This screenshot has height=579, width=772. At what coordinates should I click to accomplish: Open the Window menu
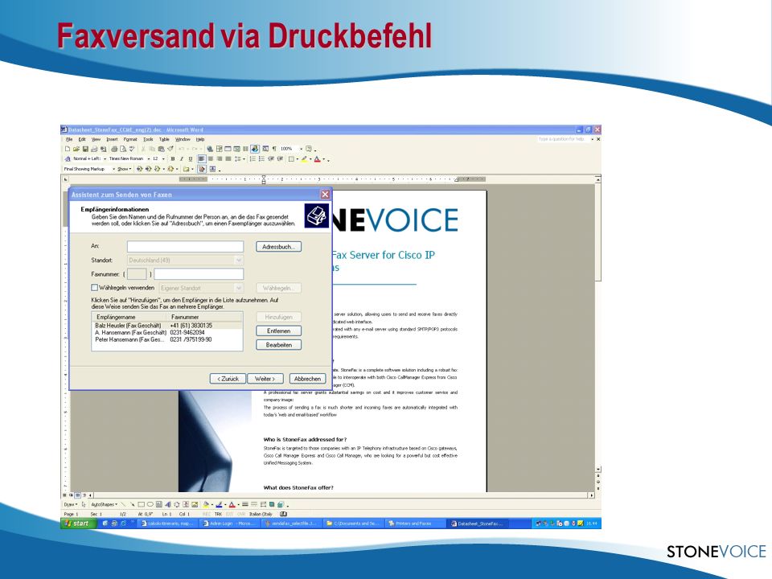point(183,139)
